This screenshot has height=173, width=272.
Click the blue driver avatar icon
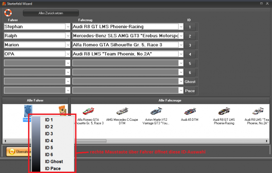(x=28, y=110)
